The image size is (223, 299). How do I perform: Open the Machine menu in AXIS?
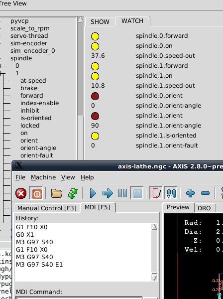43,177
